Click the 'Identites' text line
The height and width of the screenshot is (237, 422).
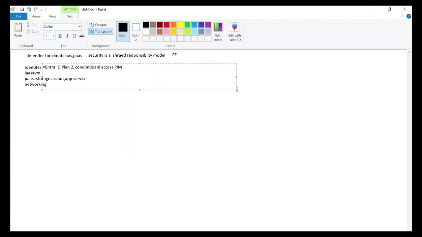(33, 67)
